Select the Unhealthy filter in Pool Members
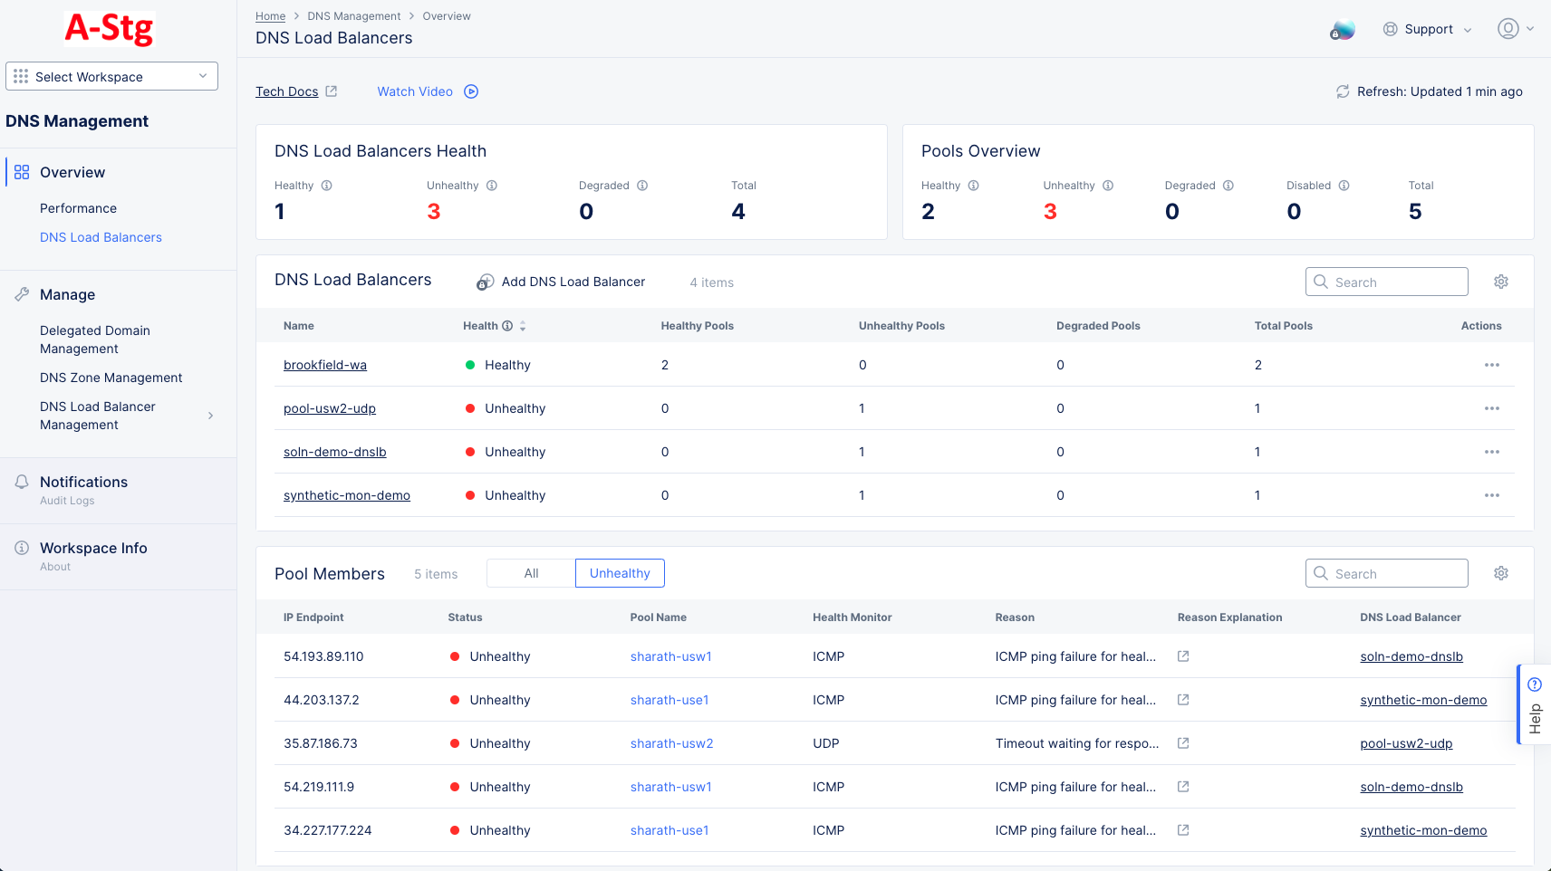This screenshot has height=871, width=1551. pos(620,572)
